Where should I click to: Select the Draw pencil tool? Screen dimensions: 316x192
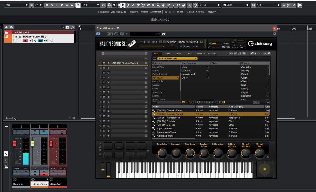coord(133,5)
